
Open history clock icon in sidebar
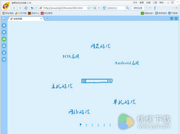[4, 32]
